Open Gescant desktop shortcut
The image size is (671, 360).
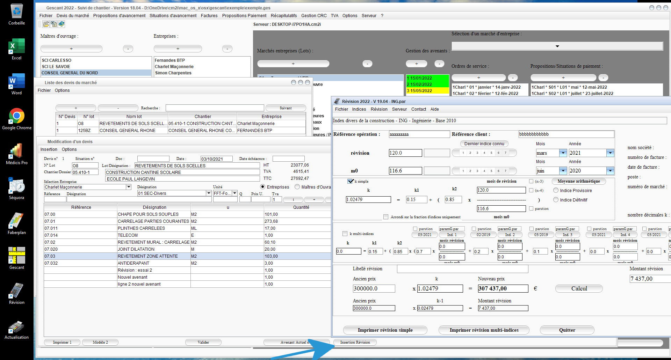pos(17,258)
